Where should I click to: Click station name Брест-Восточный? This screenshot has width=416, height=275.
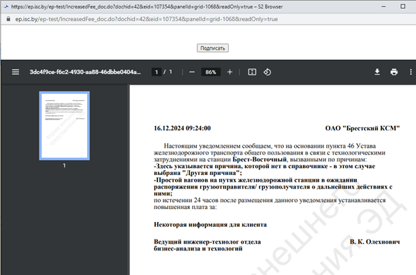coord(259,159)
